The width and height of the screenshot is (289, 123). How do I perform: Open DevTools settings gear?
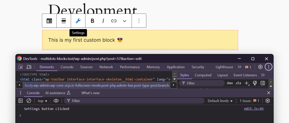click(260, 67)
